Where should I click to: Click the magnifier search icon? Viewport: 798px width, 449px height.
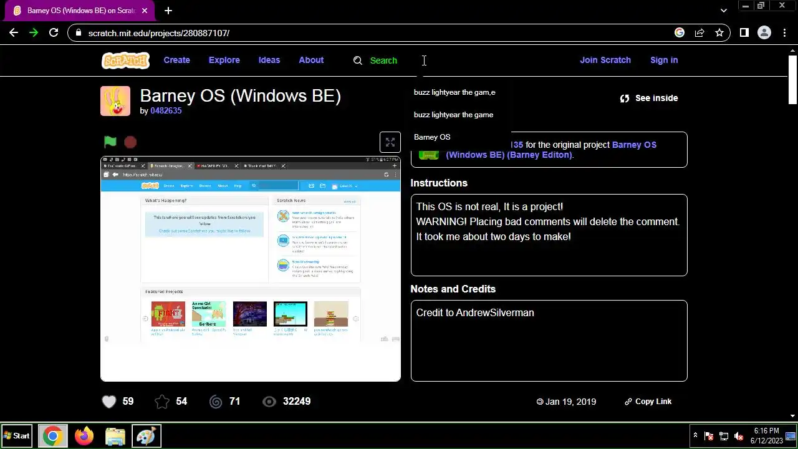coord(358,60)
